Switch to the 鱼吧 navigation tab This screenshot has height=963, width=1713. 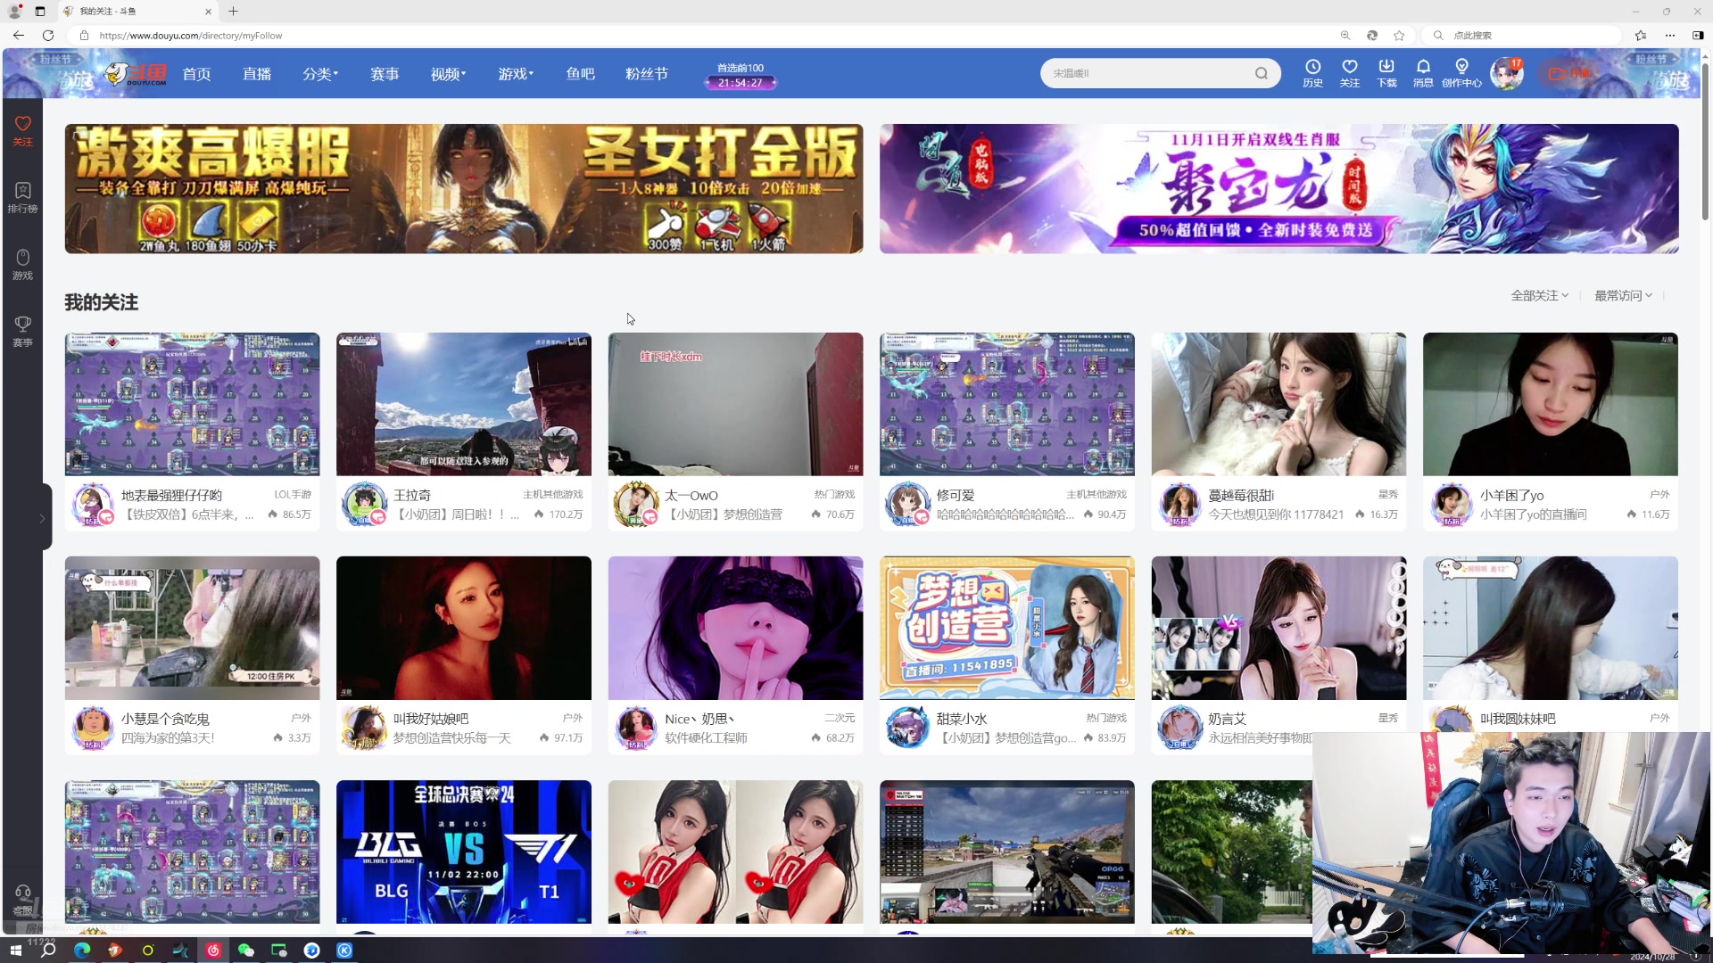[x=580, y=74]
